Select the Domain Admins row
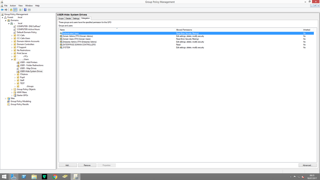This screenshot has width=320, height=180. [186, 36]
